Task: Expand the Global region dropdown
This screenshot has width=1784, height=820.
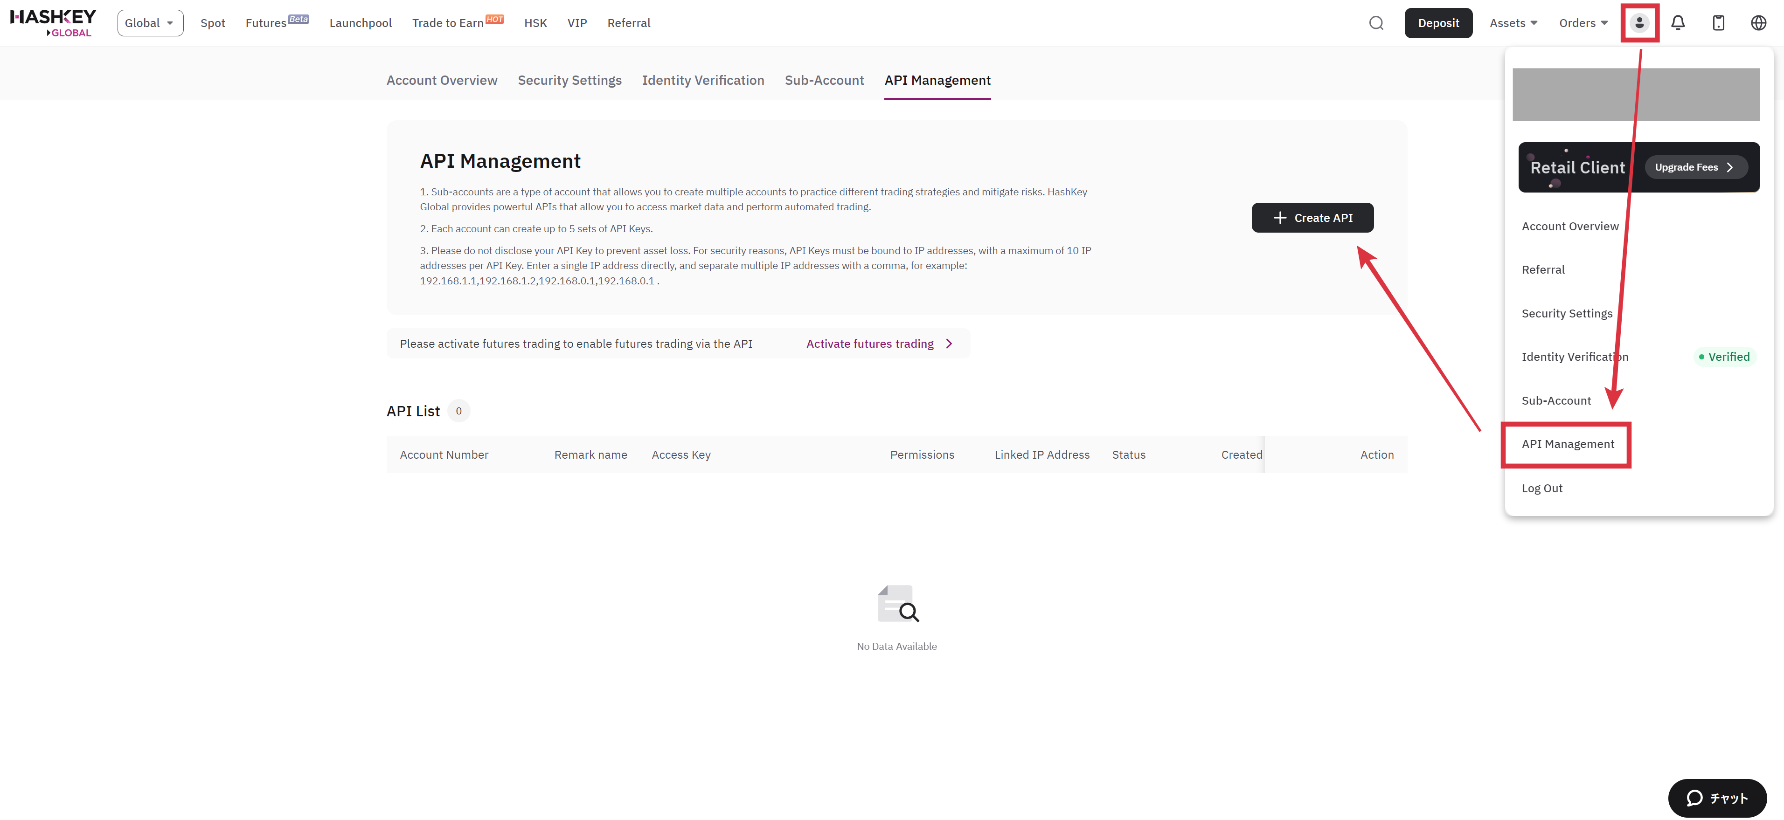Action: tap(150, 23)
